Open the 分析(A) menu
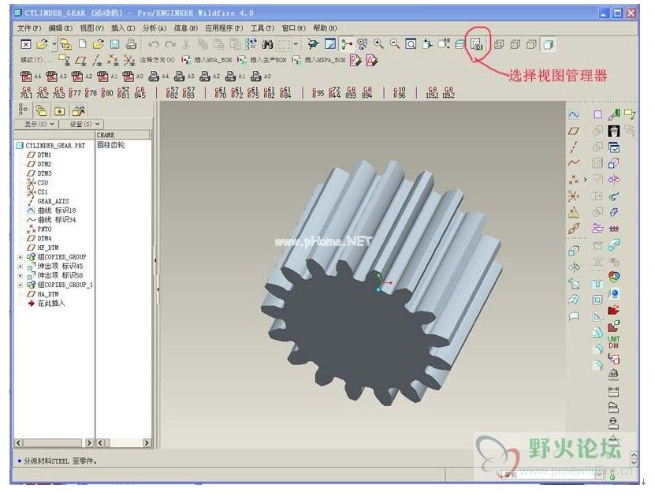Image resolution: width=655 pixels, height=496 pixels. point(154,28)
